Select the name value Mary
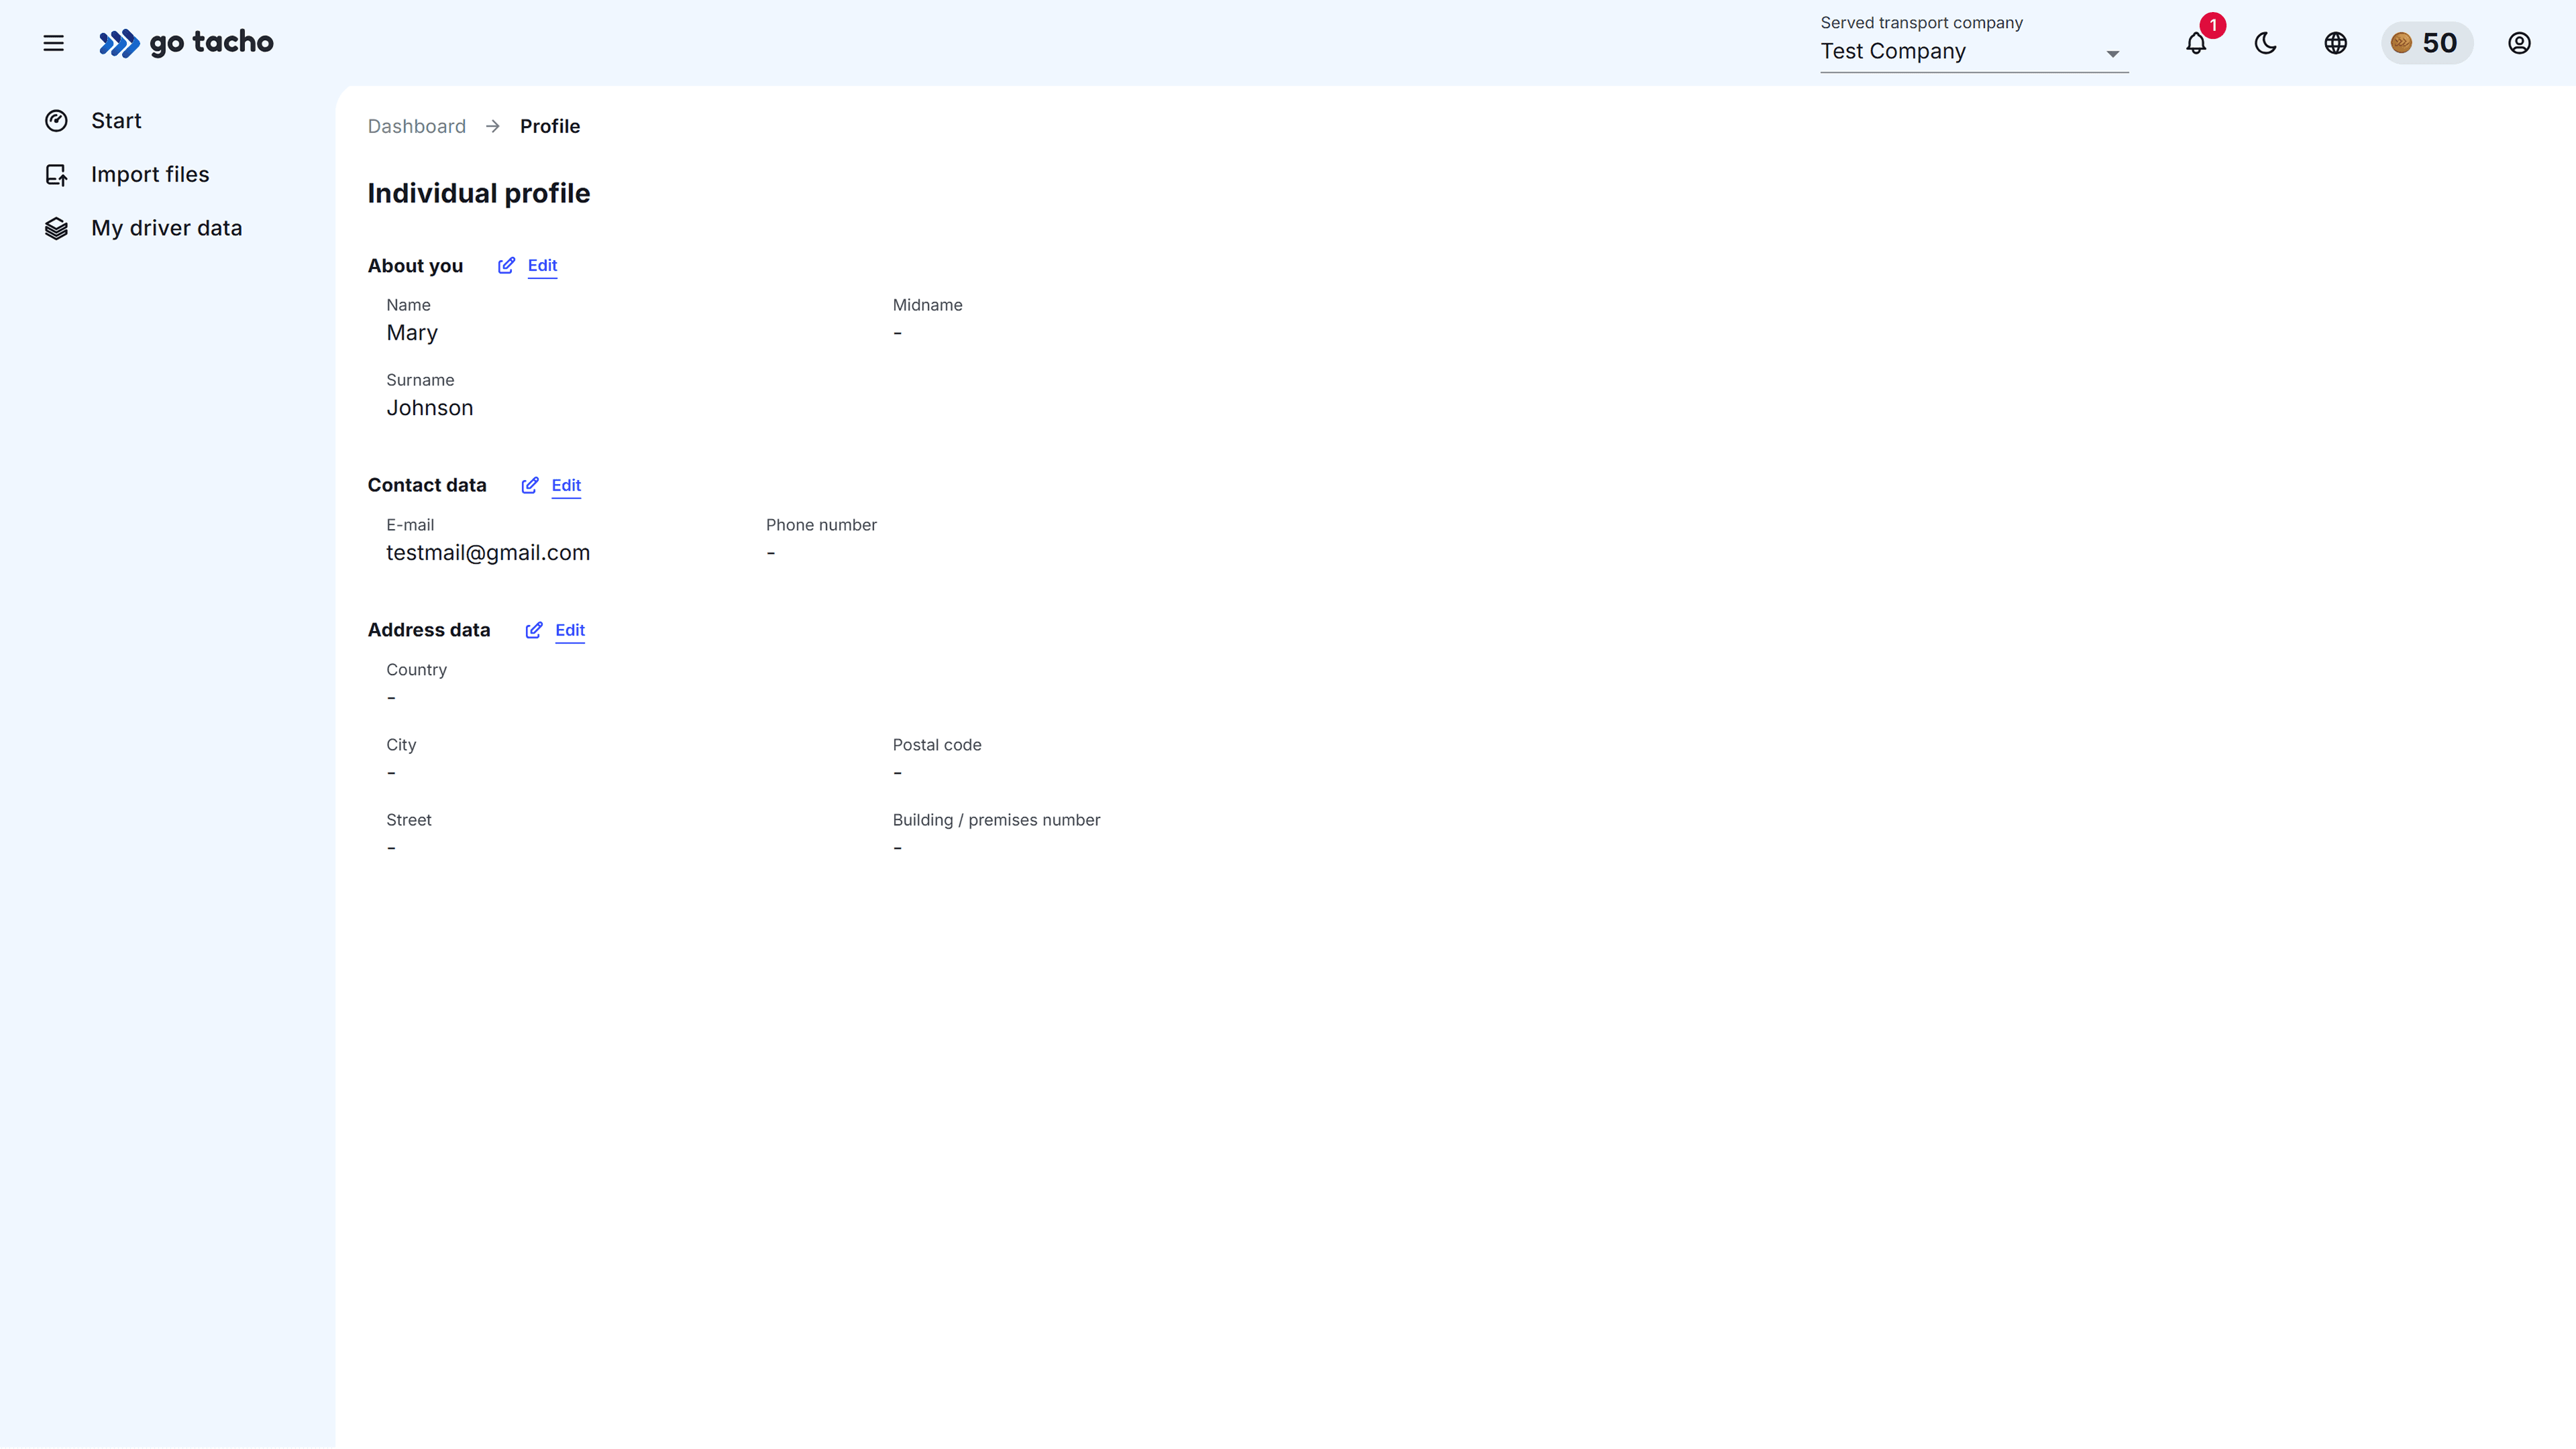This screenshot has height=1449, width=2576. (x=412, y=333)
